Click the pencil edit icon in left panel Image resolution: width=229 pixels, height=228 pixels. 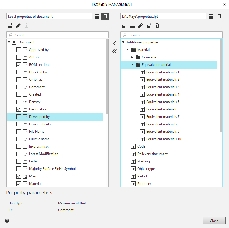coord(18,26)
